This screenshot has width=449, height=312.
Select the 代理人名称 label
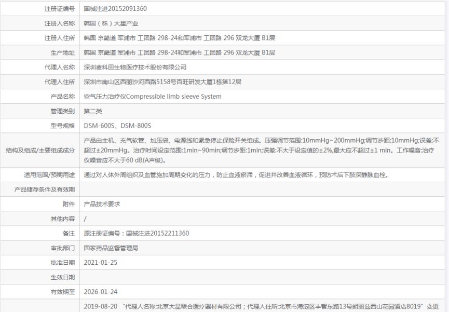tap(60, 67)
